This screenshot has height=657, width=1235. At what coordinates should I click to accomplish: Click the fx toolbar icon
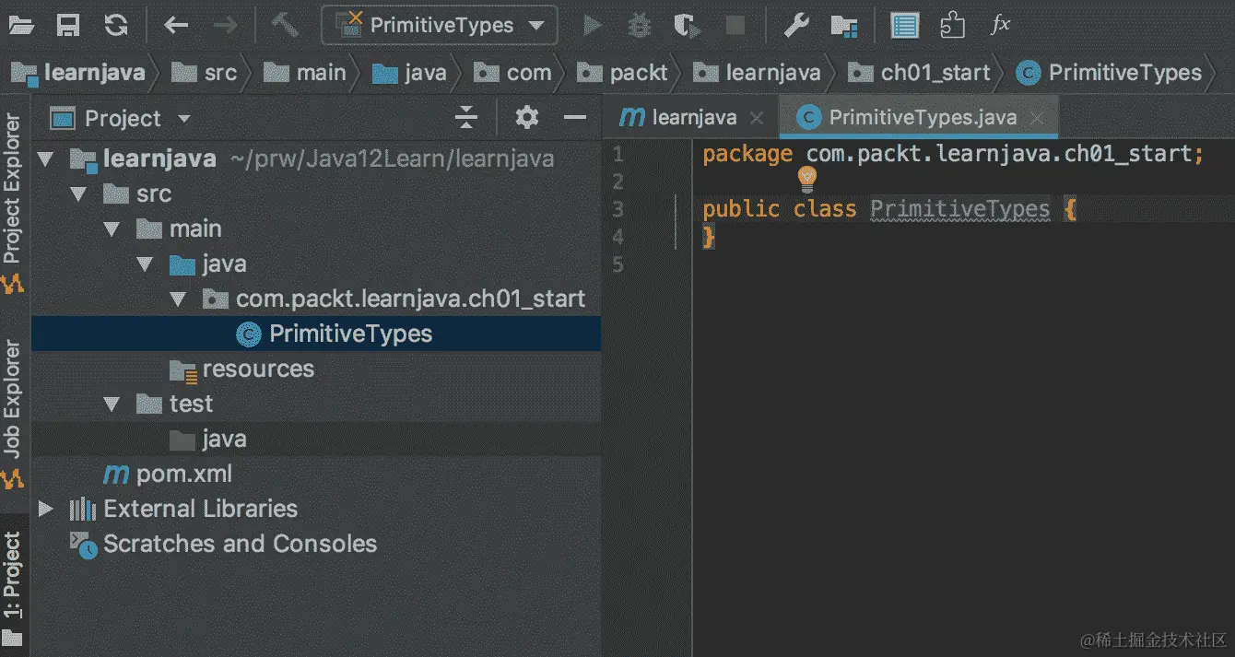click(x=1000, y=25)
